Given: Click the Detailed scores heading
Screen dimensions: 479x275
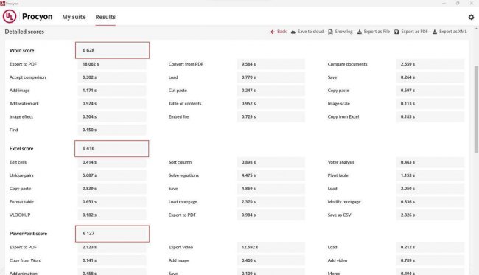Looking at the screenshot, I should pyautogui.click(x=24, y=32).
